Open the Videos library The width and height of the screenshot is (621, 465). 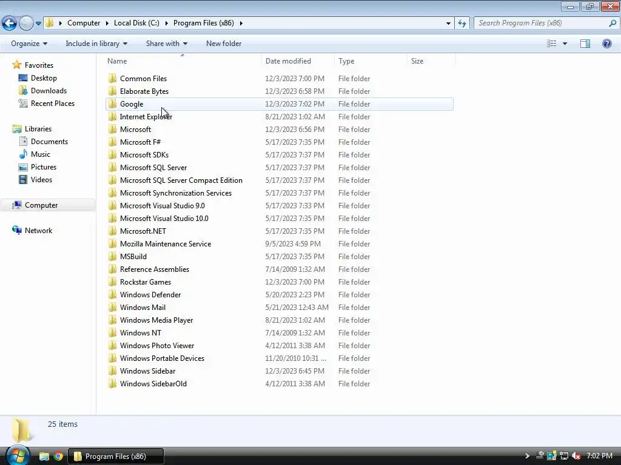[x=41, y=179]
